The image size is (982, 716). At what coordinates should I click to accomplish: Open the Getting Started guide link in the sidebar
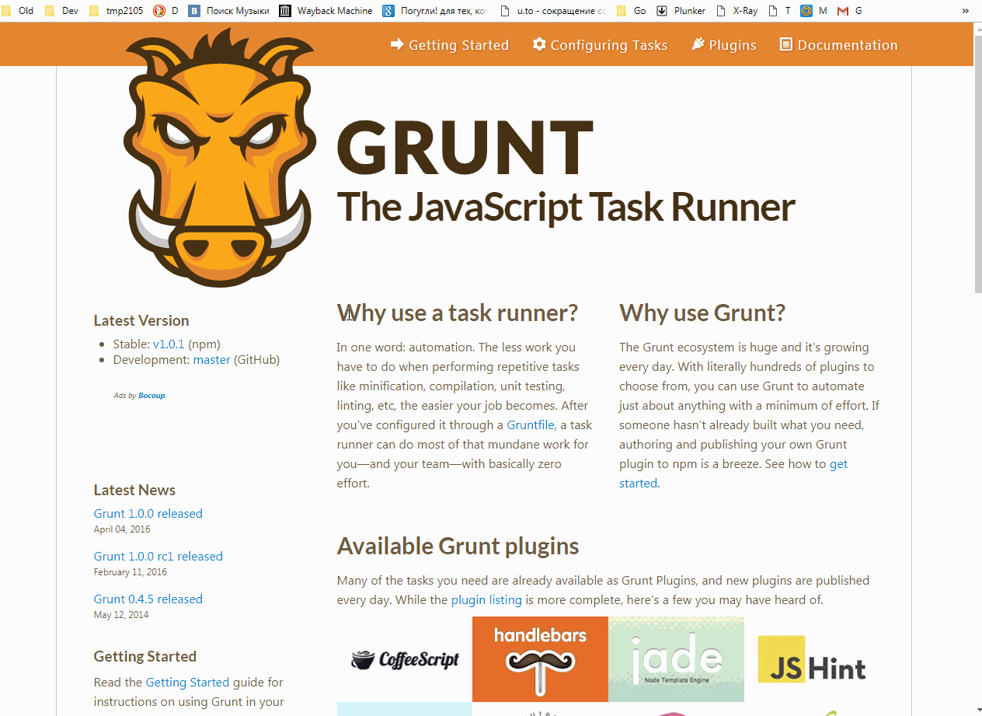pos(187,682)
